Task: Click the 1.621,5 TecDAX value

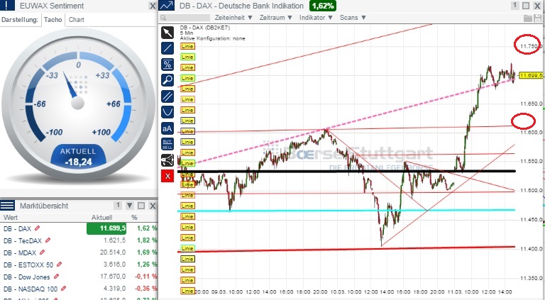Action: [x=115, y=240]
